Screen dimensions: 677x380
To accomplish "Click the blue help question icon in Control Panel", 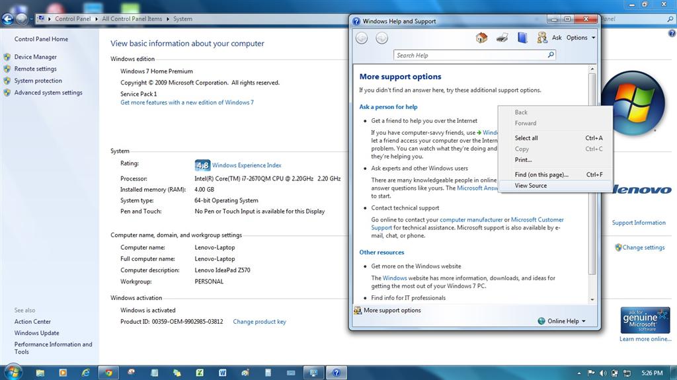I will point(672,33).
